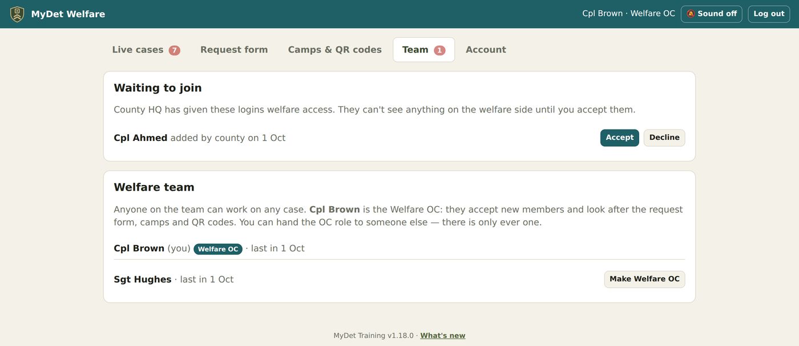799x346 pixels.
Task: Toggle the Sound off button
Action: click(711, 14)
